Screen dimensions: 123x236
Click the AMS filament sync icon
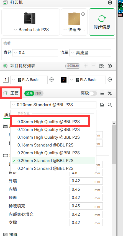(102, 66)
